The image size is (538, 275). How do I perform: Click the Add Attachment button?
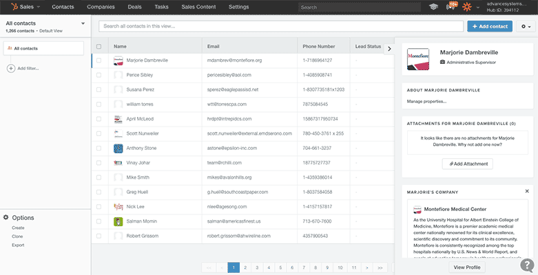click(x=467, y=164)
